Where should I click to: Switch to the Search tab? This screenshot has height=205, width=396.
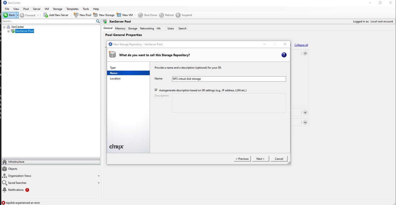pos(183,28)
